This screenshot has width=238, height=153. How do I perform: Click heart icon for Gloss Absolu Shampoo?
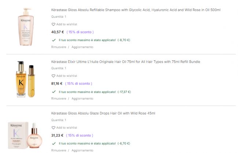pos(53,24)
